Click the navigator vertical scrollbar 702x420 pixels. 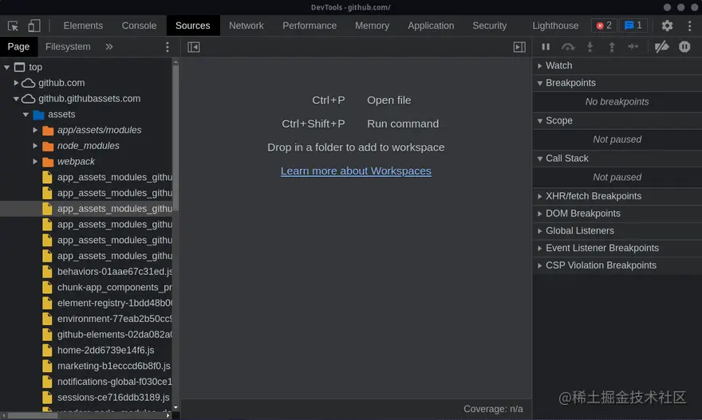click(175, 138)
